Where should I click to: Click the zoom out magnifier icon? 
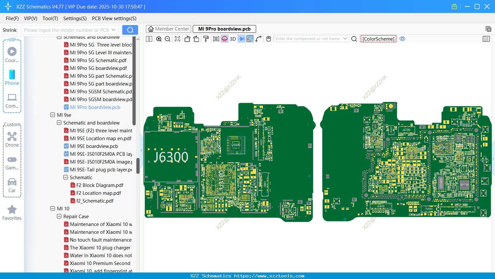click(168, 39)
